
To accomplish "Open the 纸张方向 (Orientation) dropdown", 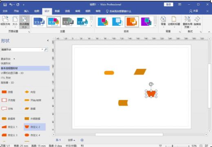I will (5, 22).
